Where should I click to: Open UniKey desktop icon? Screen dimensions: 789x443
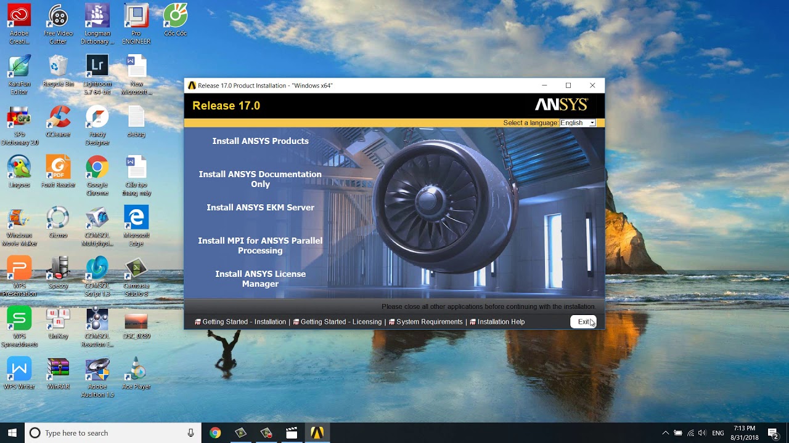pyautogui.click(x=58, y=323)
